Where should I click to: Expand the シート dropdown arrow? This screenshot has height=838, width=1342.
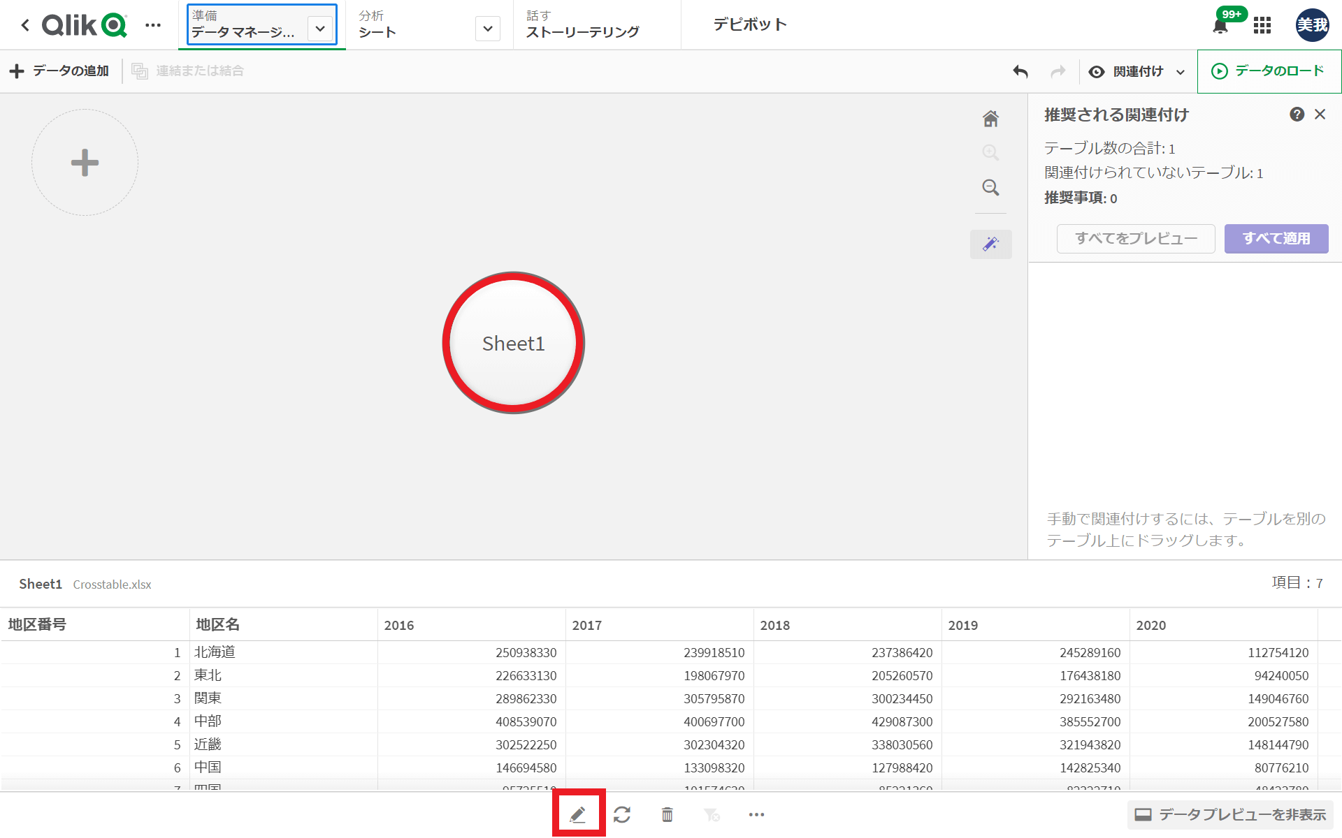pyautogui.click(x=488, y=29)
